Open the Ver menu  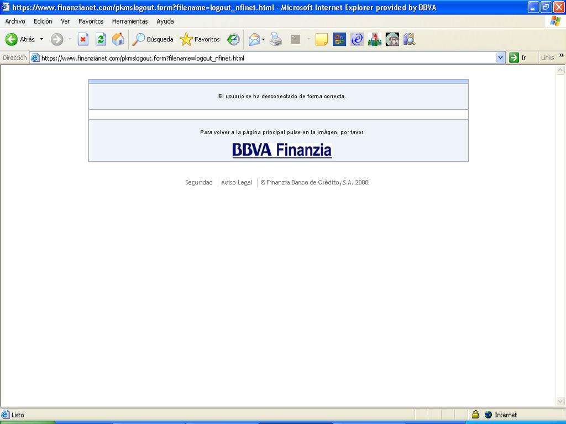point(65,22)
